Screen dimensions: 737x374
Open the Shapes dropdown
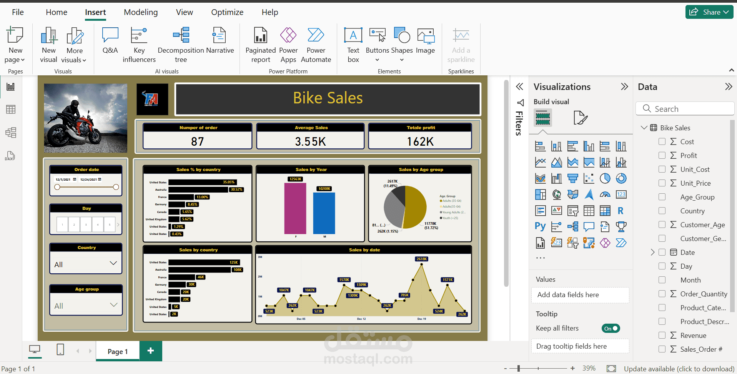click(x=402, y=60)
